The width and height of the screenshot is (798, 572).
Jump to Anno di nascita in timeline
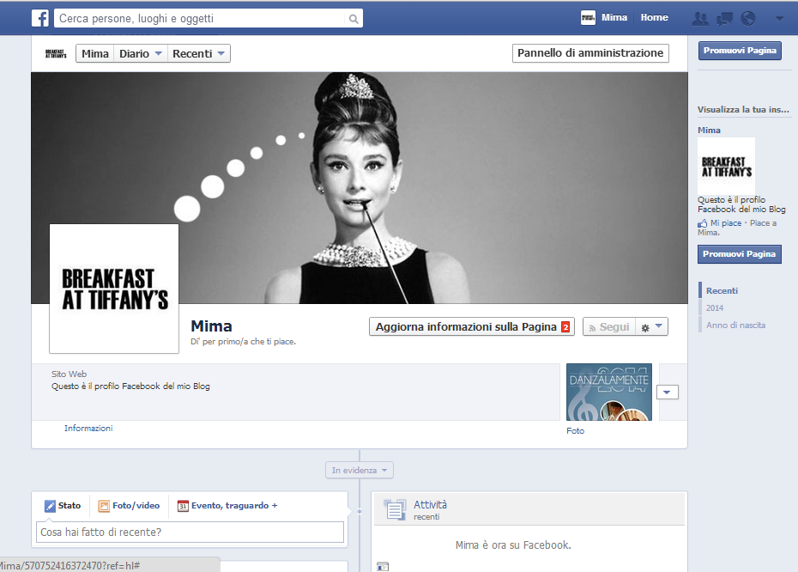point(735,325)
